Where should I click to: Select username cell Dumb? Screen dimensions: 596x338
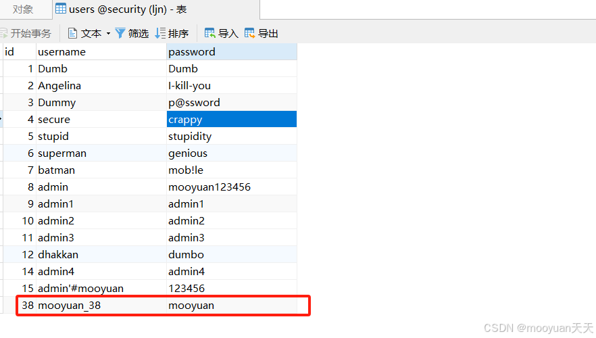[x=101, y=69]
